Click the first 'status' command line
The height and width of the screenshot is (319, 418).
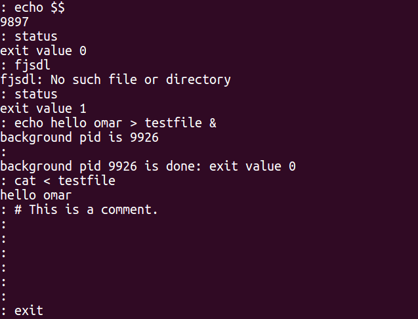pyautogui.click(x=29, y=37)
